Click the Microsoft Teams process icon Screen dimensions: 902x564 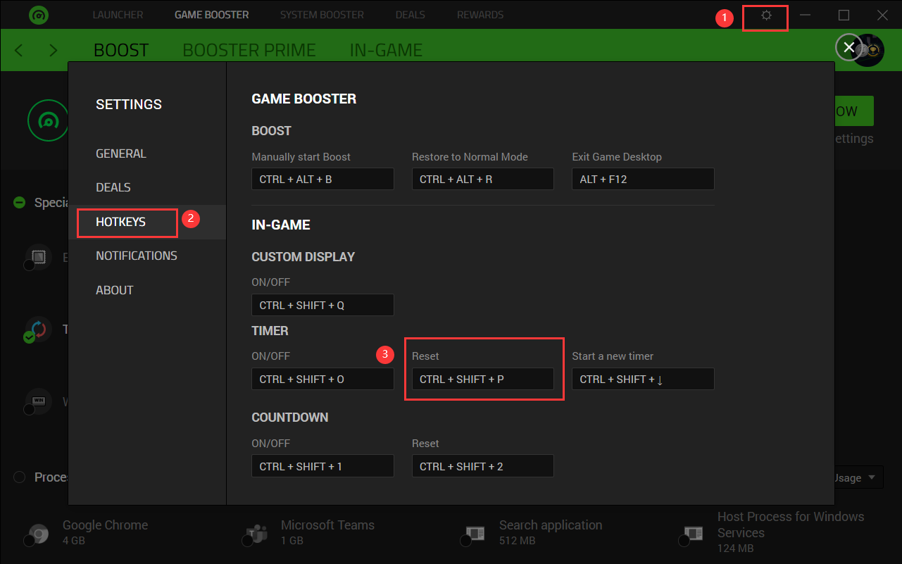click(x=256, y=533)
